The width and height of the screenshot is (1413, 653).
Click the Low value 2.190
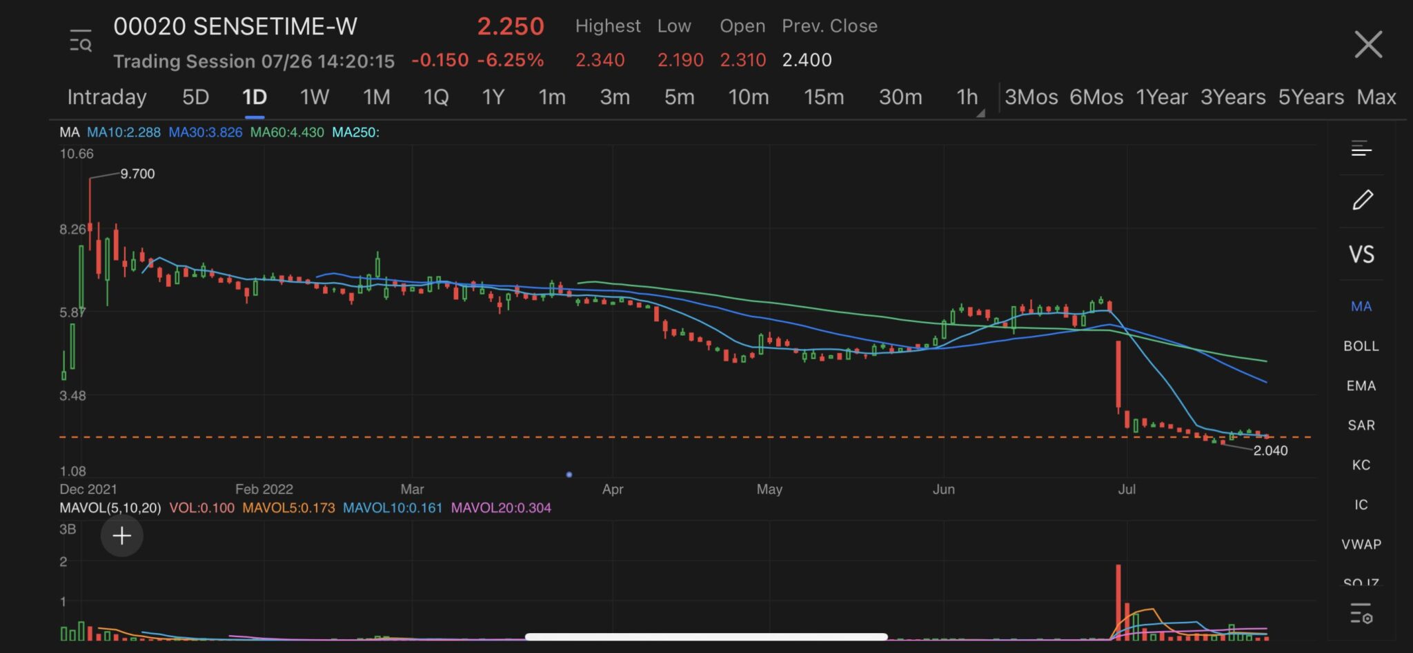tap(680, 60)
